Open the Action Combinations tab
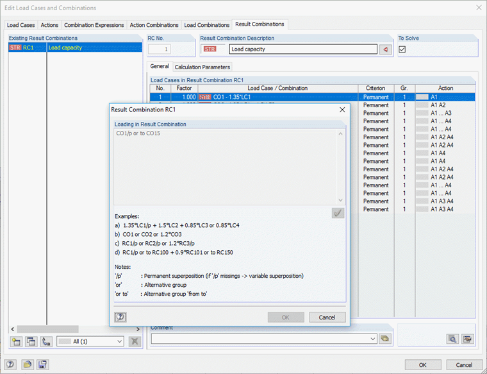 click(154, 25)
